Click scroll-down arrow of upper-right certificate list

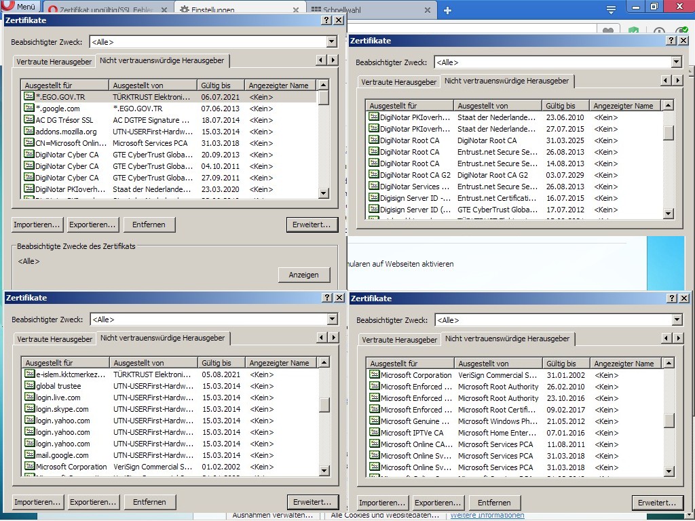(x=669, y=214)
